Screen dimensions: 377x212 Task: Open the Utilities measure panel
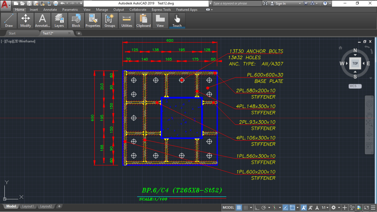pos(127,20)
